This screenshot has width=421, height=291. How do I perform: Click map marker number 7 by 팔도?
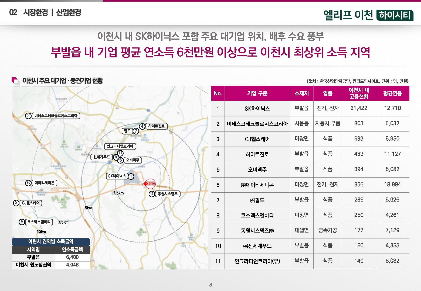(136, 131)
